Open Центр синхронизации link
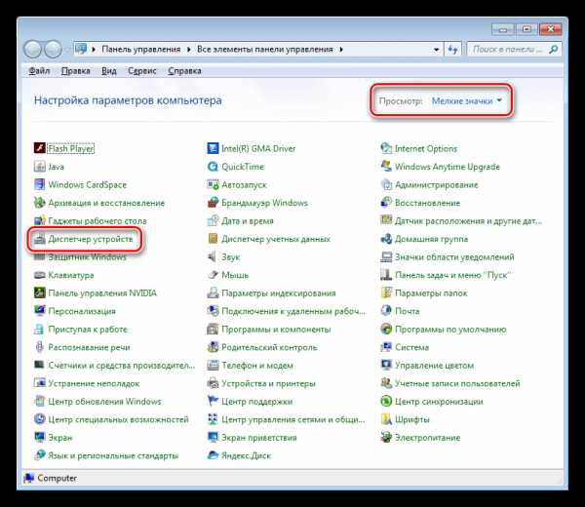This screenshot has width=585, height=507. tap(439, 401)
